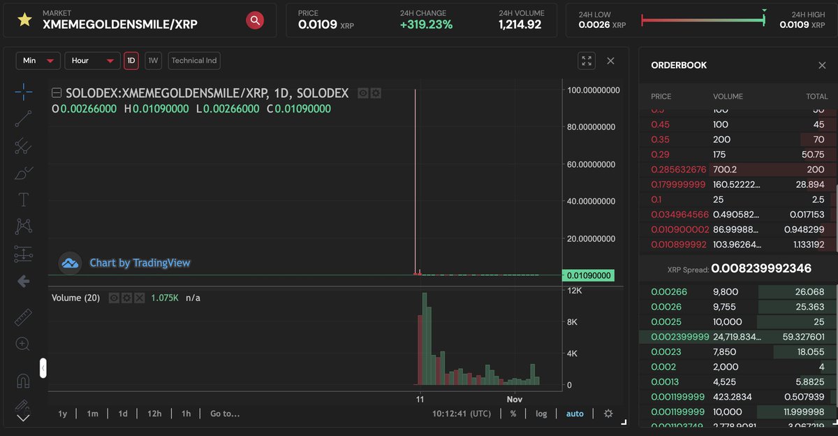Image resolution: width=838 pixels, height=436 pixels.
Task: Select the 0.35 sell order row
Action: [738, 140]
